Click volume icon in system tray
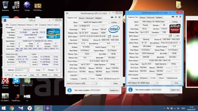Image resolution: width=198 pixels, height=111 pixels. (x=178, y=108)
